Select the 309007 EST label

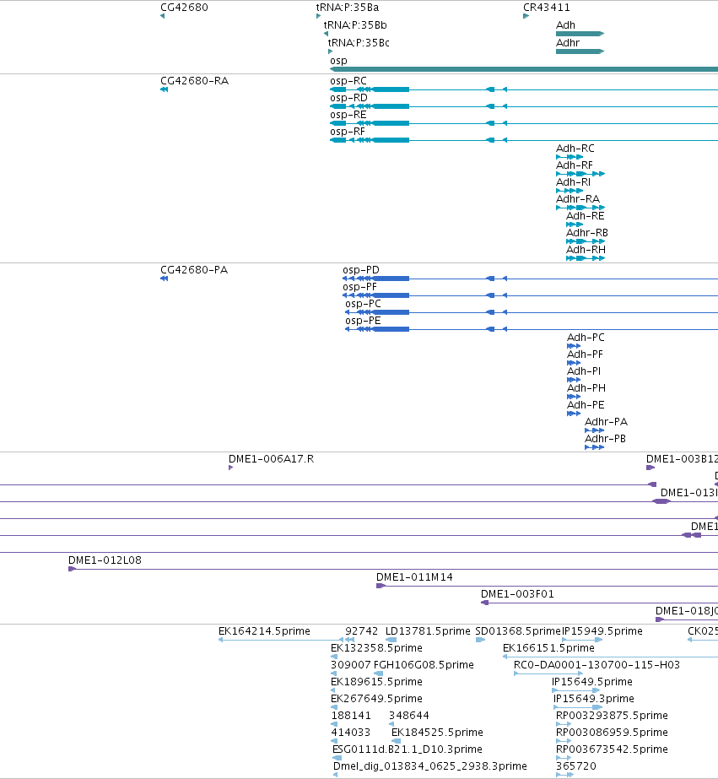(x=350, y=665)
